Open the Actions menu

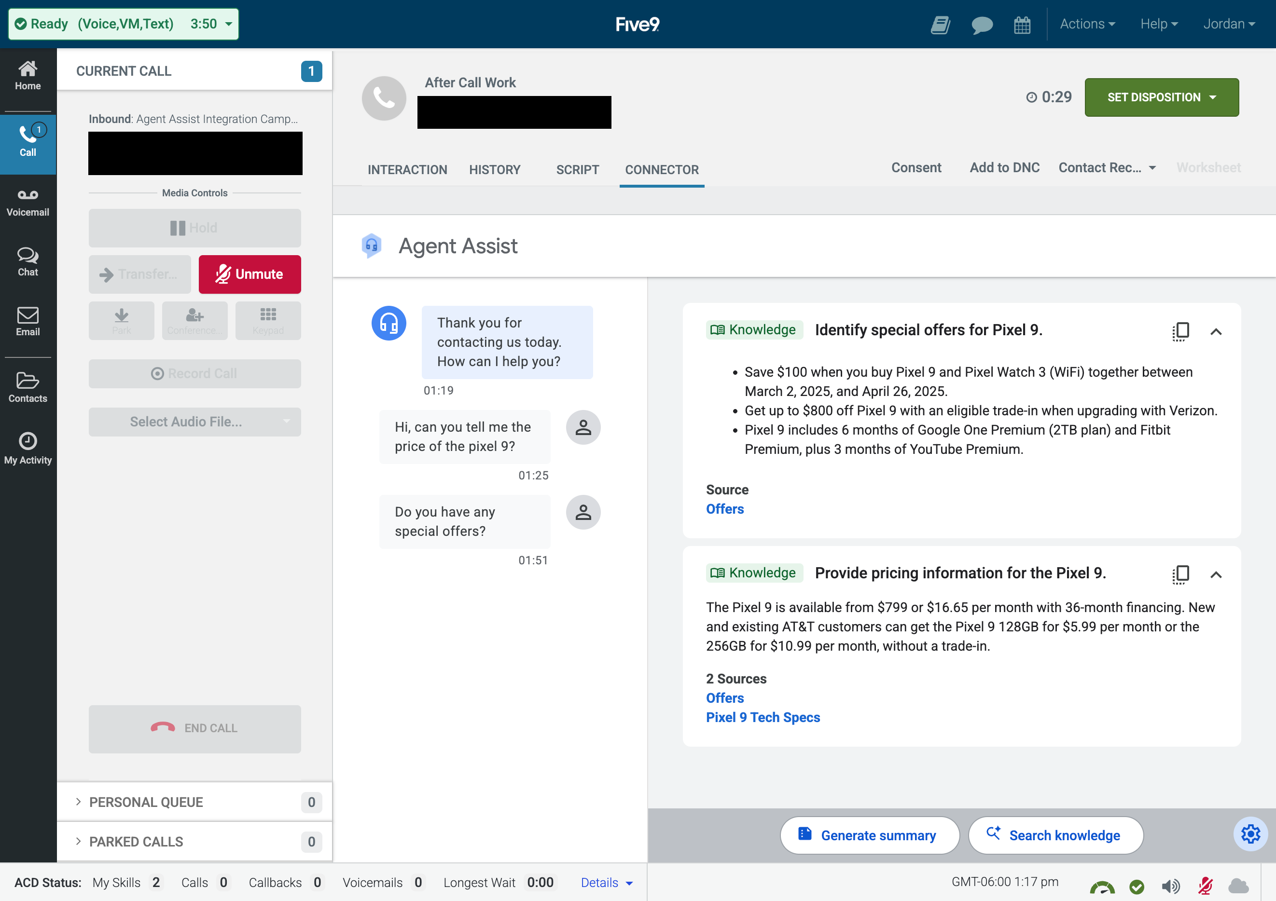pyautogui.click(x=1087, y=24)
